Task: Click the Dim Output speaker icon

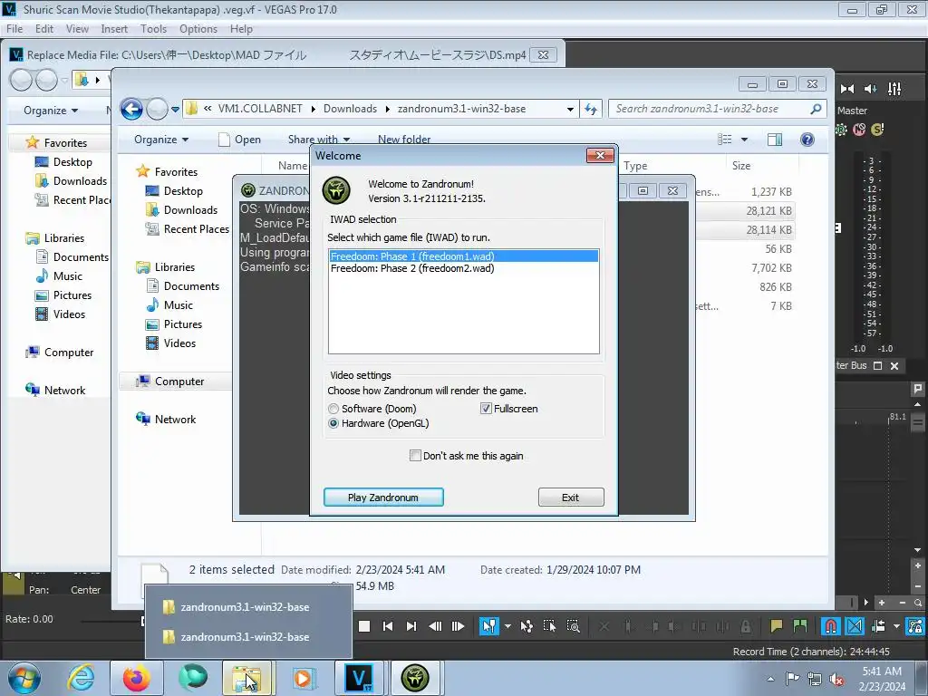Action: (x=871, y=89)
